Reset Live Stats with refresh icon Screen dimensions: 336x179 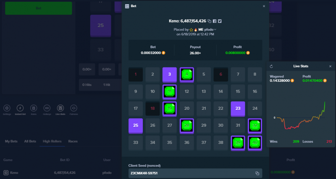point(271,67)
